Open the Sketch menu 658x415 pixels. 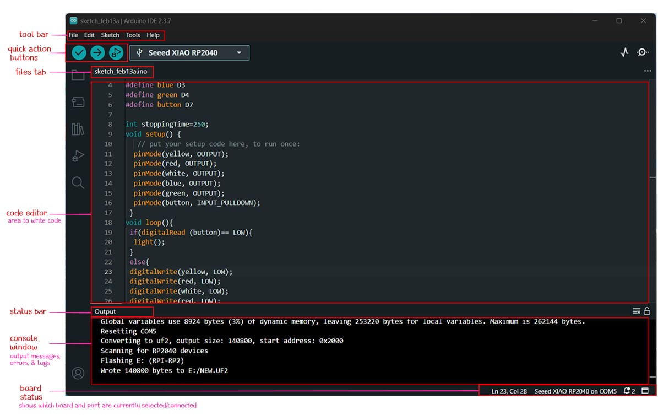pos(110,35)
